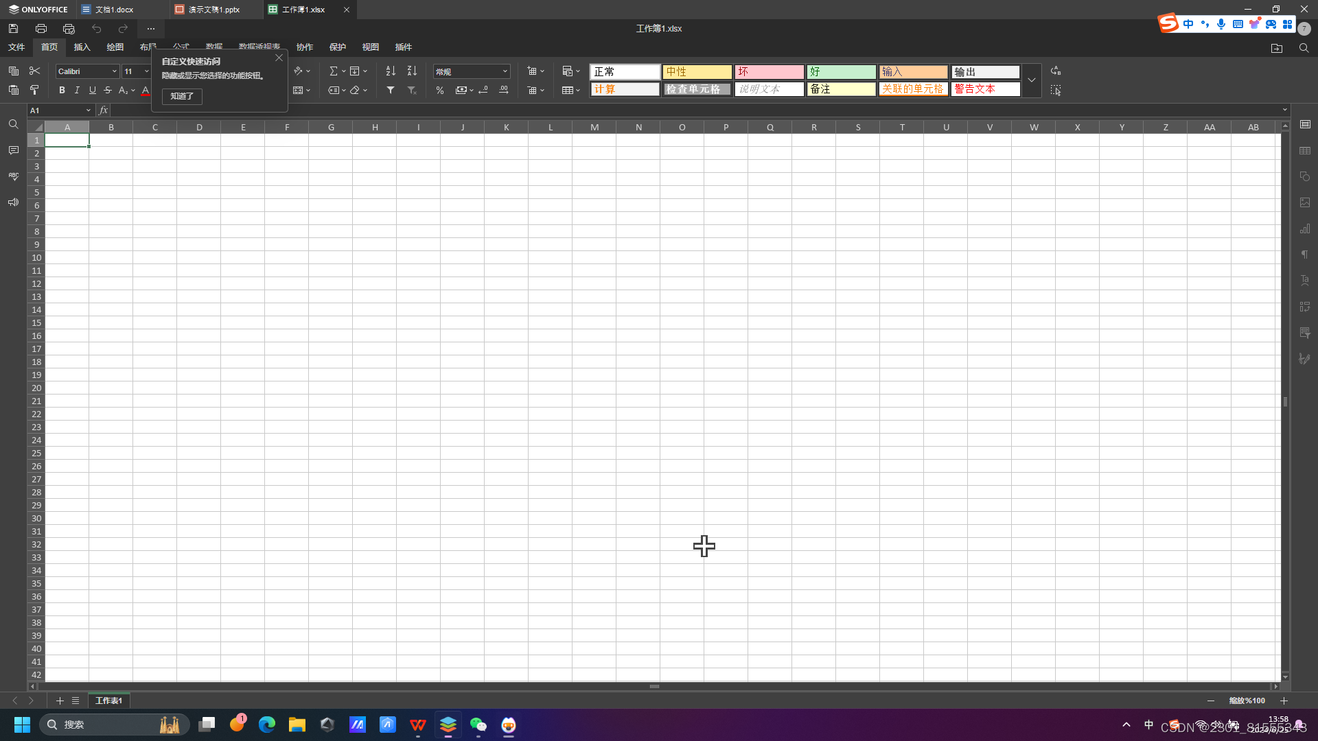This screenshot has width=1318, height=741.
Task: Open the comments panel in the left sidebar
Action: 13,150
